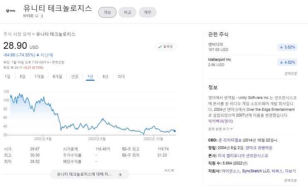Viewport: 308px width, 186px height.
Task: Click the 52-주 최저 value 21.22
Action: click(x=162, y=155)
